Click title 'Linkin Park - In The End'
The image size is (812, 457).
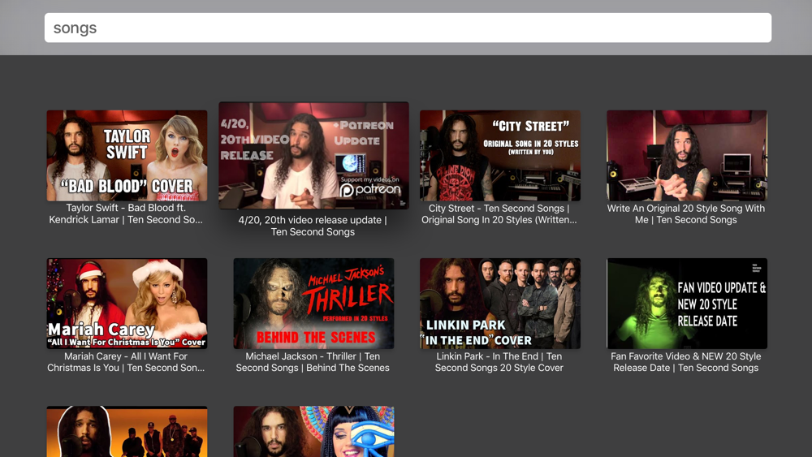tap(499, 362)
